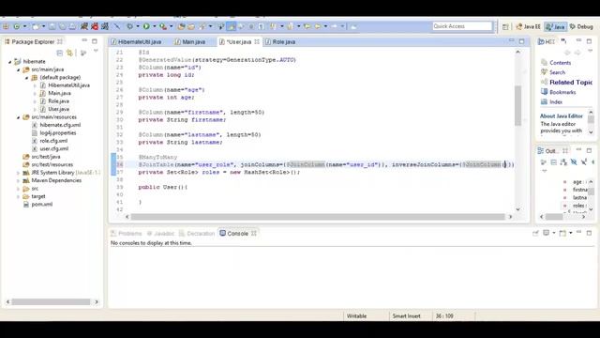This screenshot has width=600, height=338.
Task: Click the Pin Console icon
Action: tap(535, 233)
